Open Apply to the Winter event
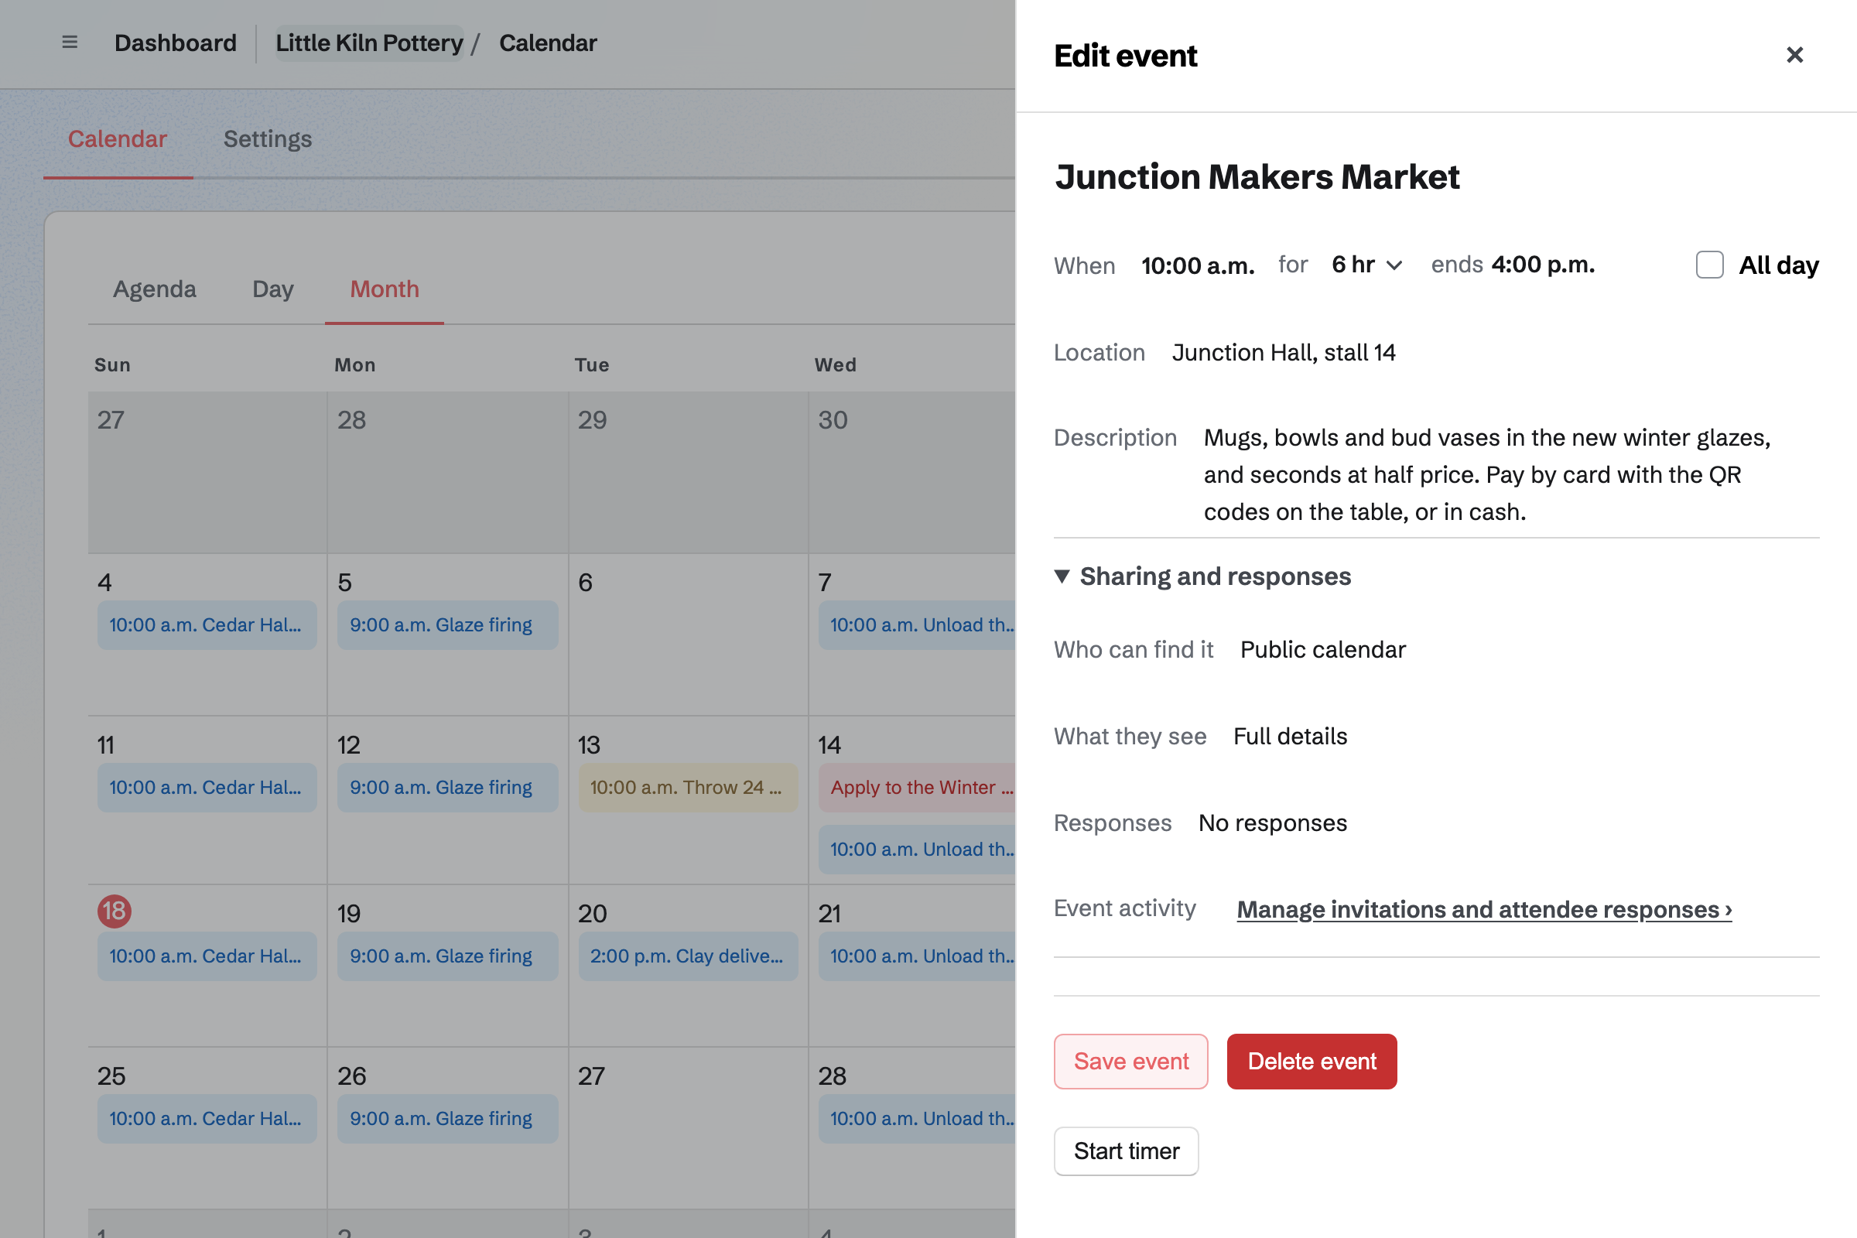Image resolution: width=1857 pixels, height=1238 pixels. [x=917, y=787]
